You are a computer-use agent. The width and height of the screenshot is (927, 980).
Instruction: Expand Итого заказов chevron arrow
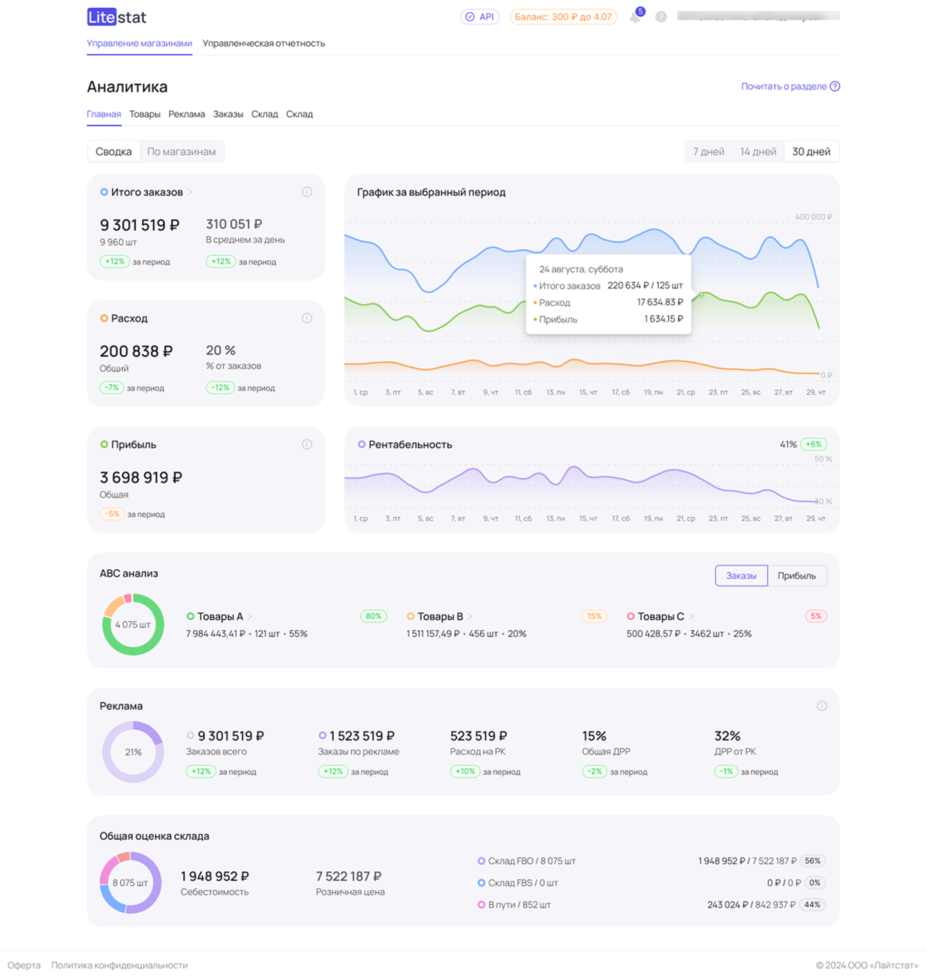click(x=191, y=192)
